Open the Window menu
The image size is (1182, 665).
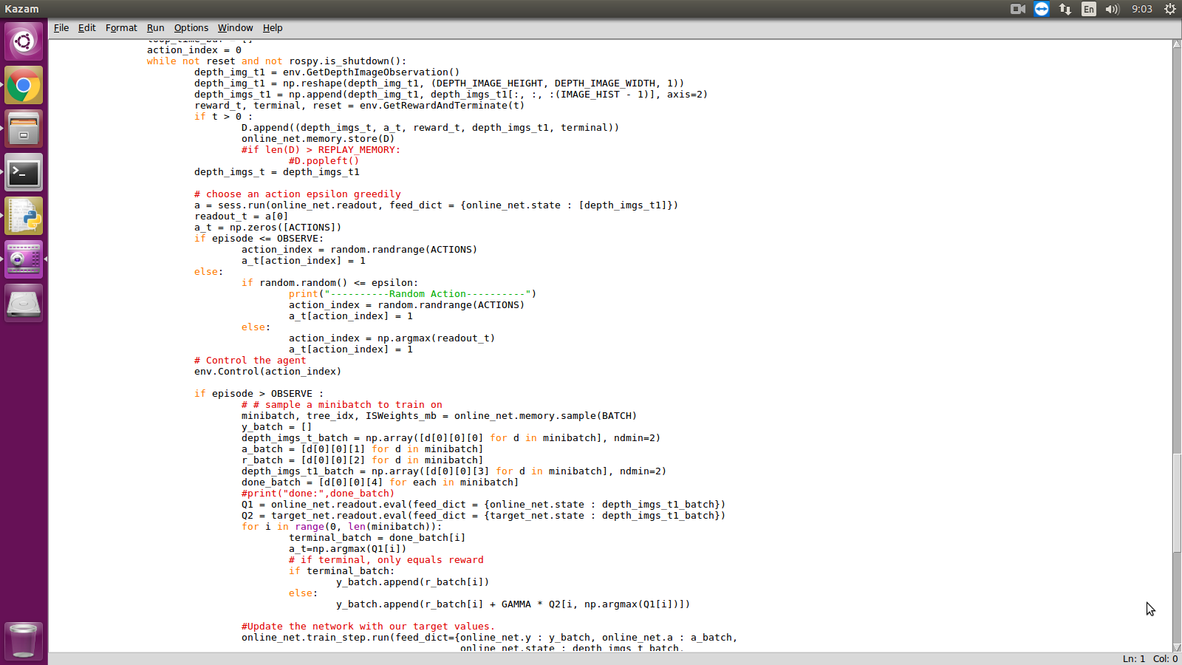(x=235, y=27)
